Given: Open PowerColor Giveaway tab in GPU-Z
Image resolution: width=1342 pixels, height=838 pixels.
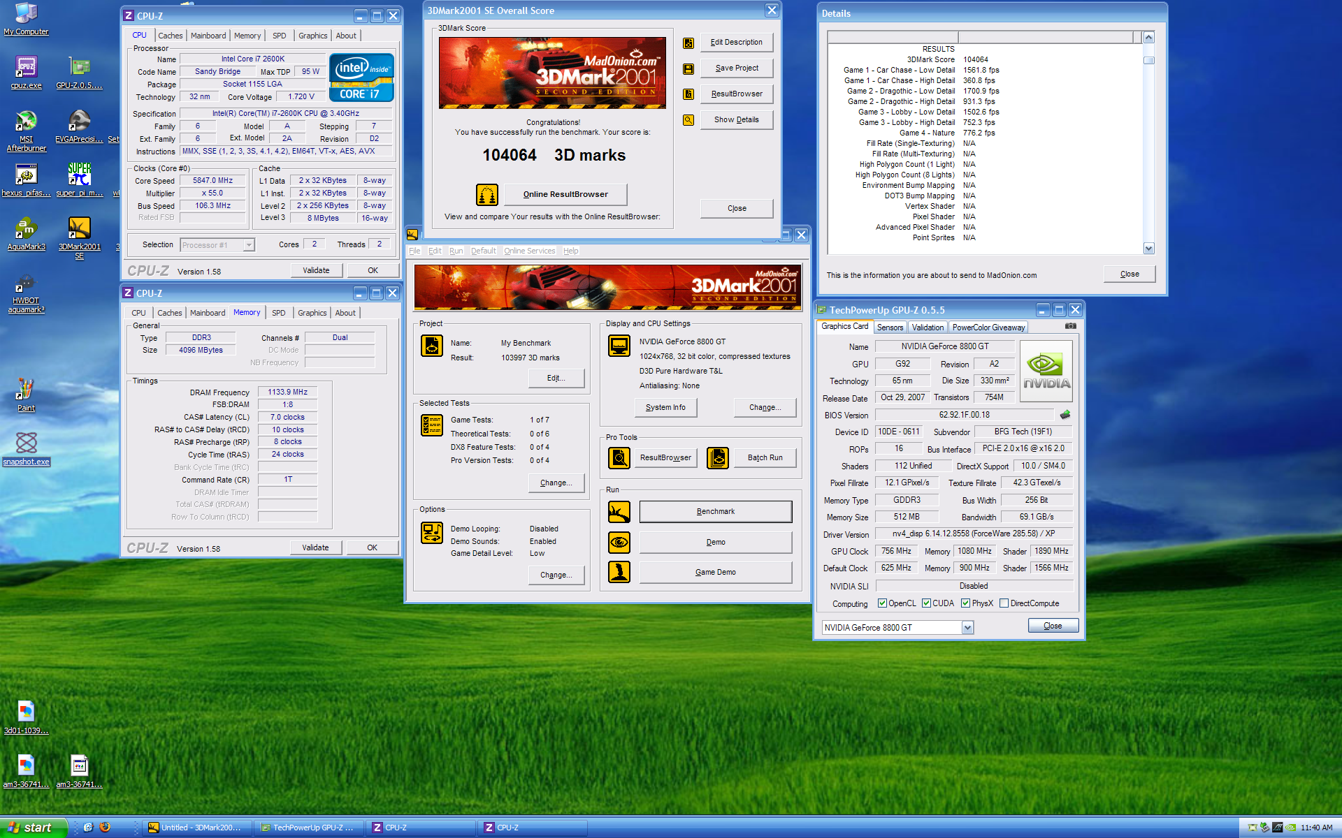Looking at the screenshot, I should [x=988, y=328].
